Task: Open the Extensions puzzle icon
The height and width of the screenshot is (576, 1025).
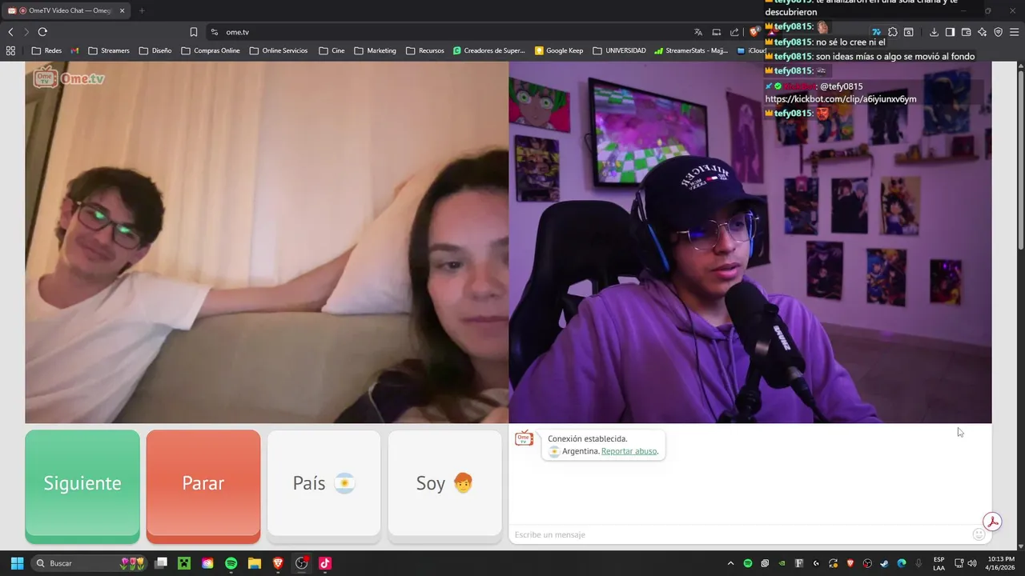Action: point(893,32)
